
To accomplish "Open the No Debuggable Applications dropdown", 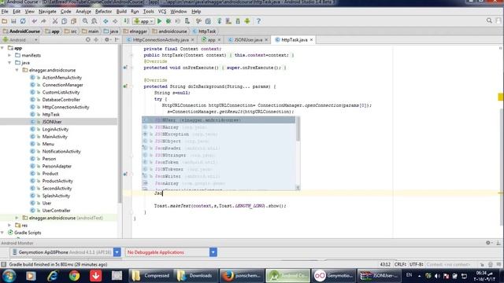I will (x=213, y=252).
